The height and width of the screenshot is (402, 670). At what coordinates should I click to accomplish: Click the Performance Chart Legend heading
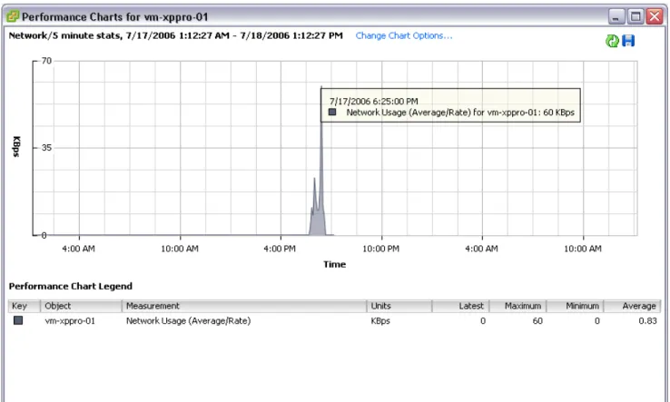71,286
